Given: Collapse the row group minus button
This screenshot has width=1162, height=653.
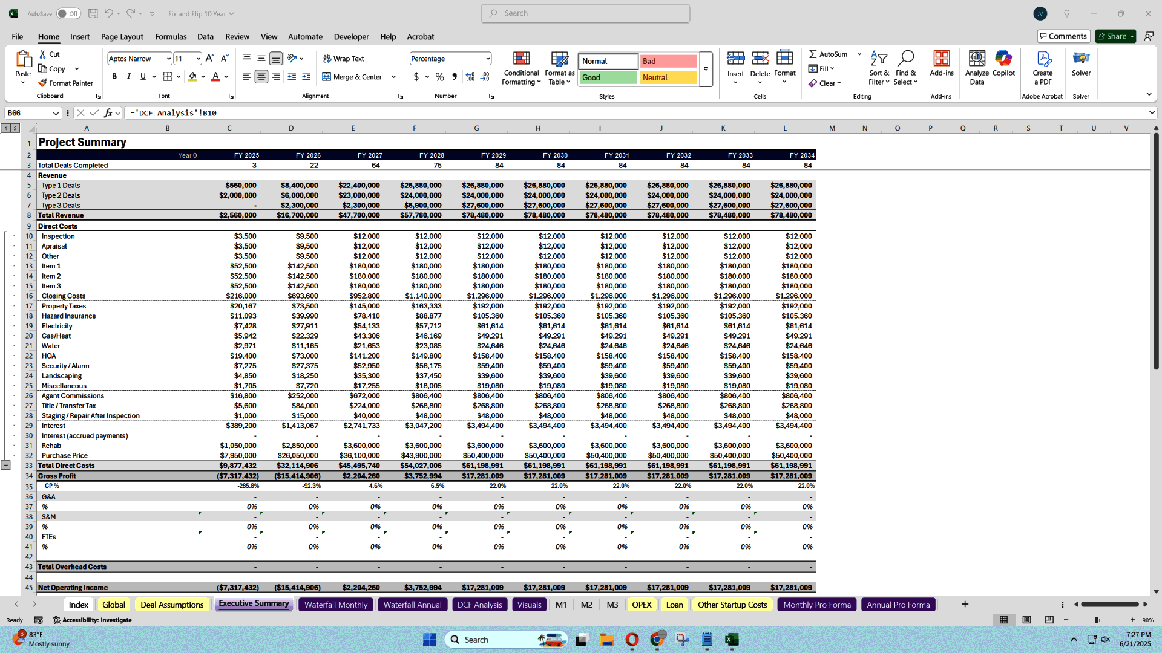Looking at the screenshot, I should 5,465.
